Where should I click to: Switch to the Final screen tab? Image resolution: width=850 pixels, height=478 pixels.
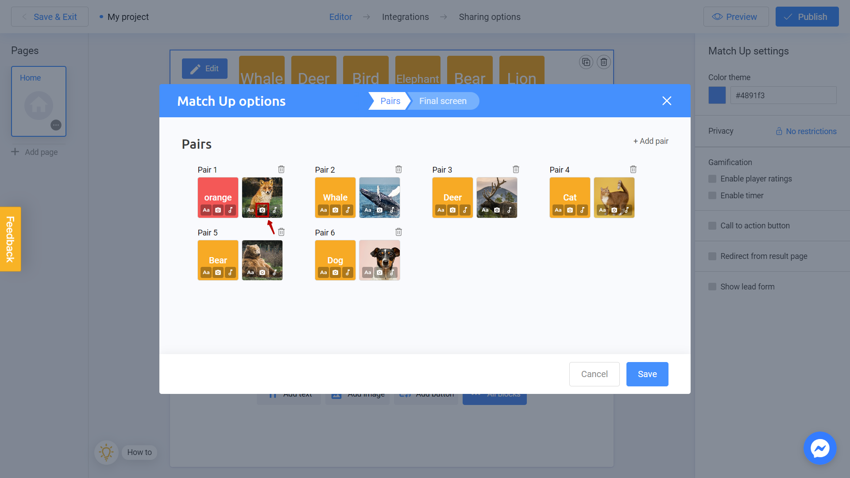click(x=443, y=101)
